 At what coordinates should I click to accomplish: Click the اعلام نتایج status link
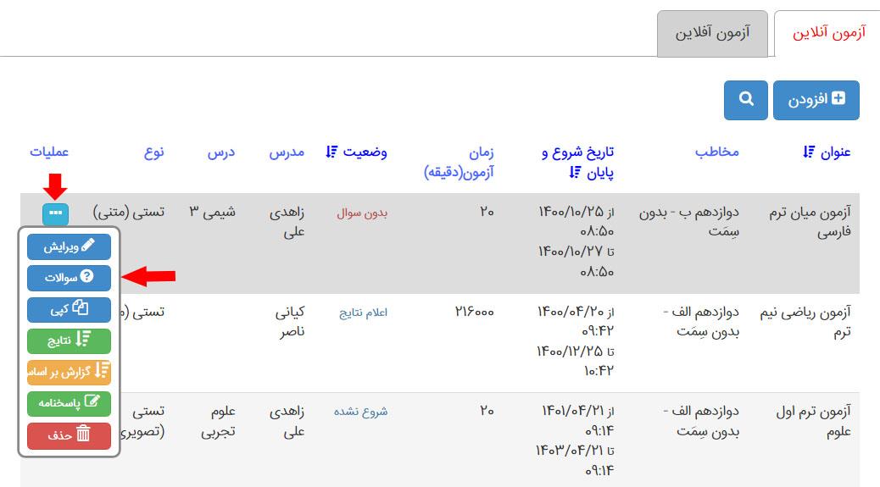coord(363,312)
